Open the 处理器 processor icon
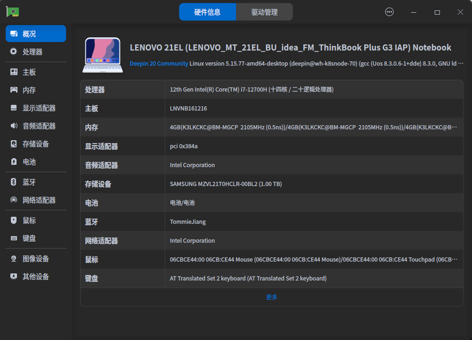 (x=14, y=51)
